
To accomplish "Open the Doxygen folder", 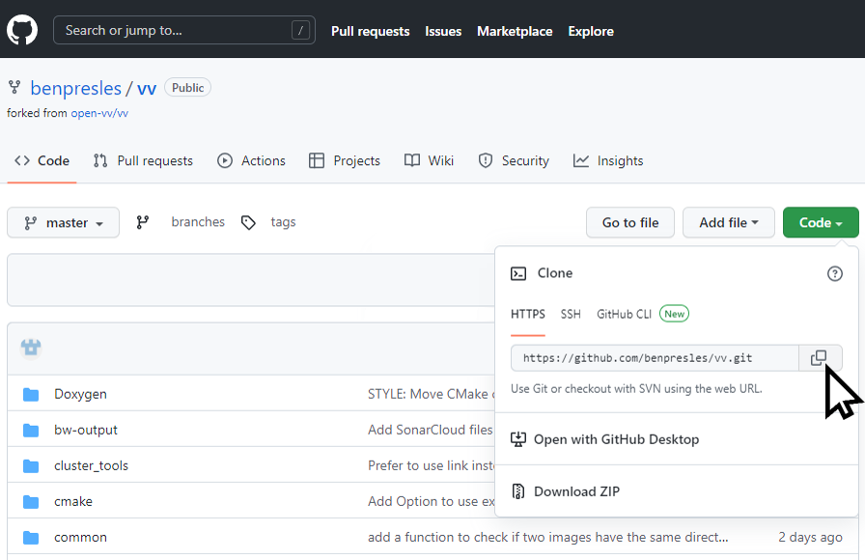I will click(80, 394).
